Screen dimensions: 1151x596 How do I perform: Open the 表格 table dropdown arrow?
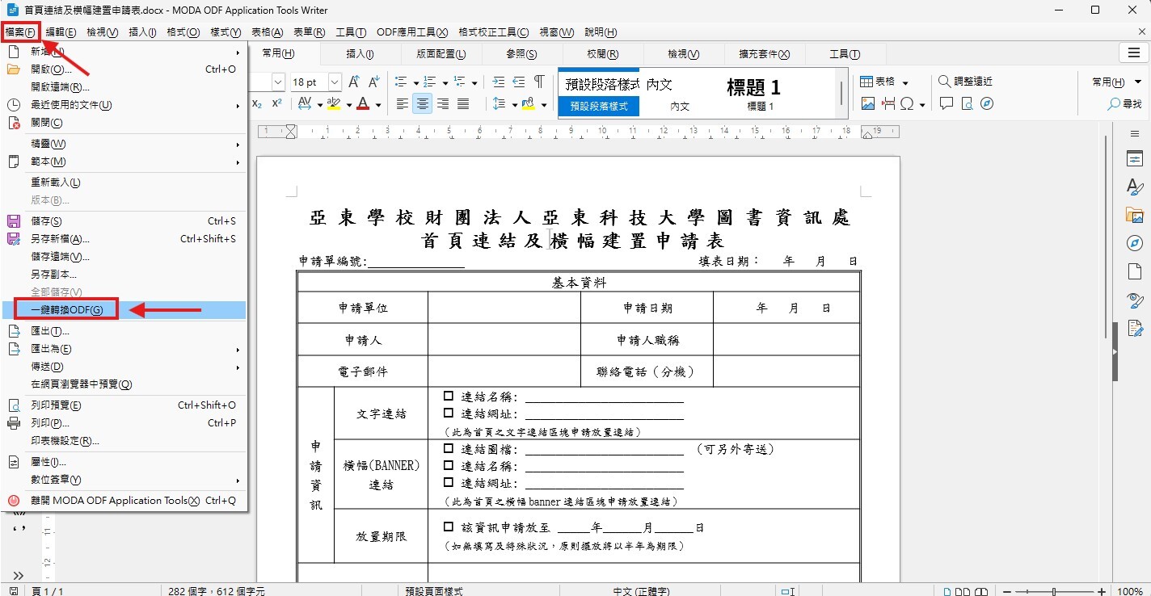pyautogui.click(x=905, y=82)
